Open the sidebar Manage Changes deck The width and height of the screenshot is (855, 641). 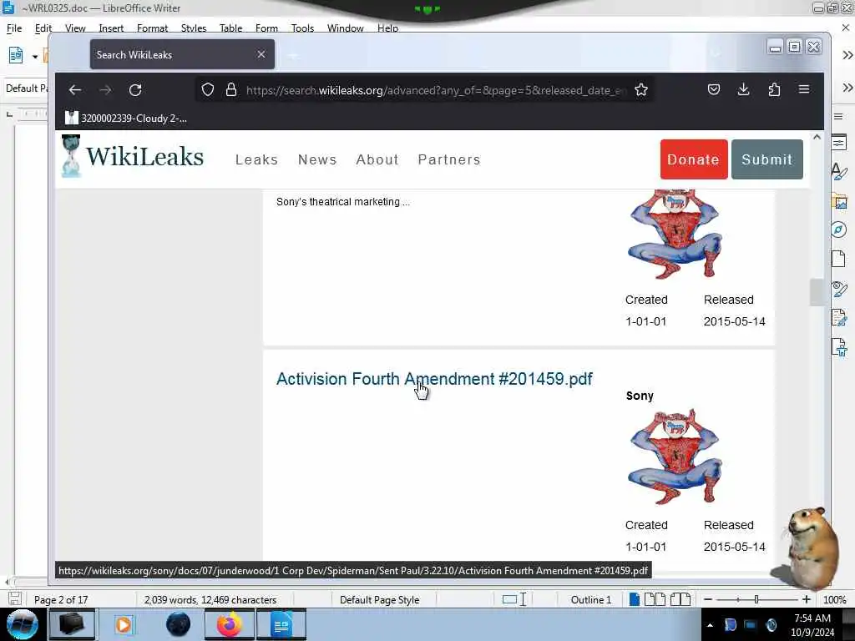[838, 317]
